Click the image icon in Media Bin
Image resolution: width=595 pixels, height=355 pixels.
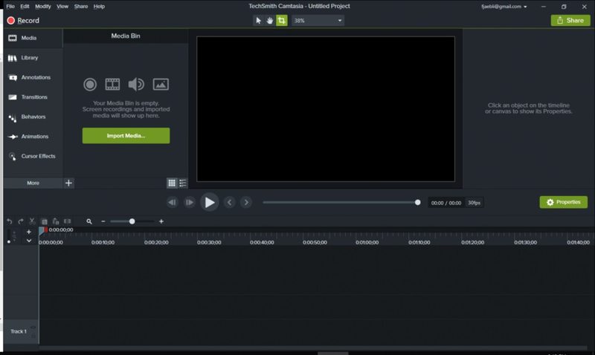coord(161,84)
